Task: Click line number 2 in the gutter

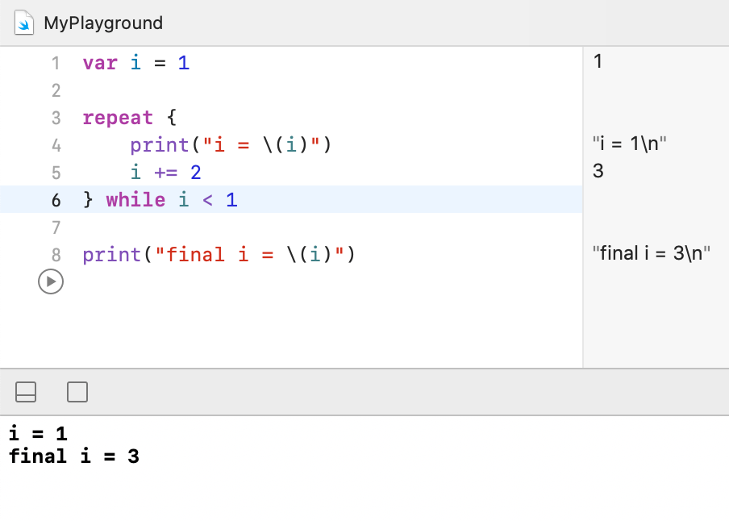Action: coord(56,90)
